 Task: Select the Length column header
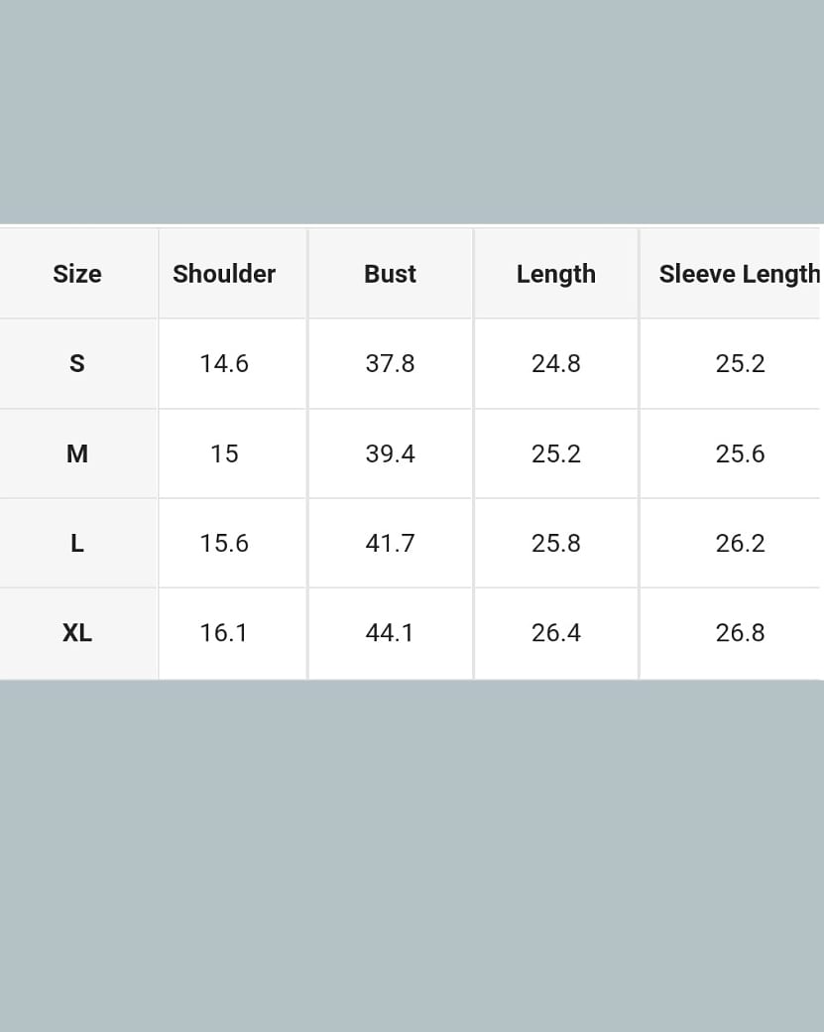tap(555, 274)
